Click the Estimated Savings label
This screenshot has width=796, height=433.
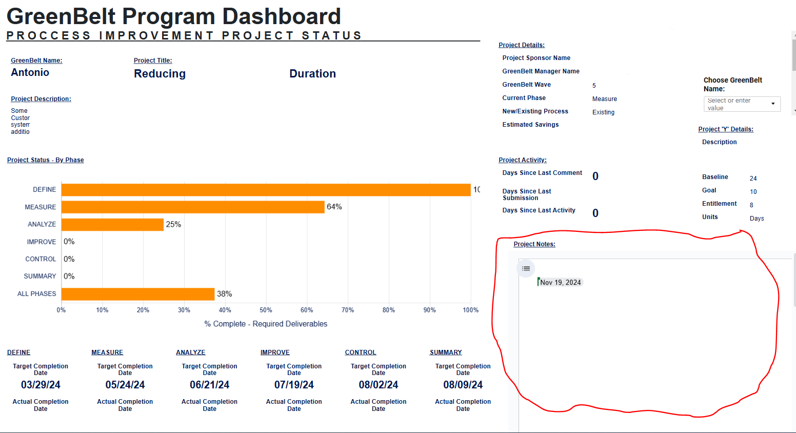[x=530, y=125]
